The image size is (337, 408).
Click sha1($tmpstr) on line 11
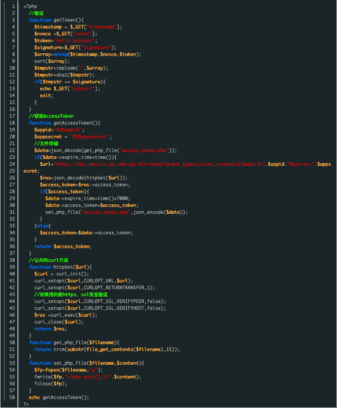point(74,75)
